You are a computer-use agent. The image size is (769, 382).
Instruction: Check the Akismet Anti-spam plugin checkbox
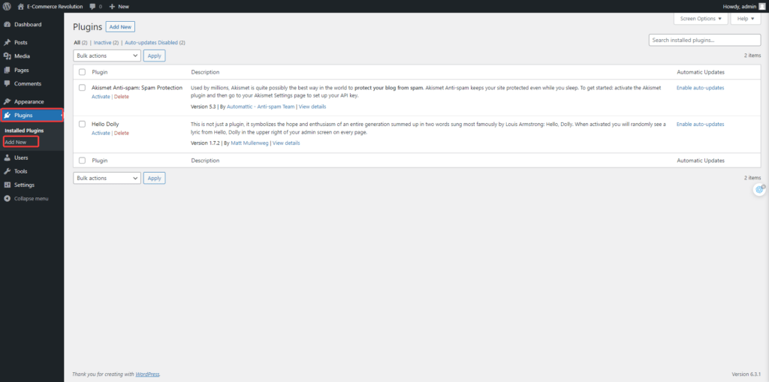click(x=83, y=88)
